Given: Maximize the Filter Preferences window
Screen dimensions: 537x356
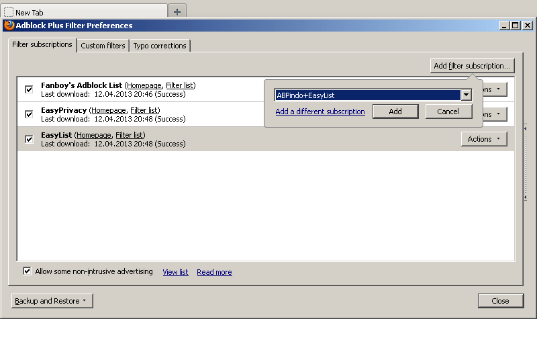Looking at the screenshot, I should [x=515, y=26].
